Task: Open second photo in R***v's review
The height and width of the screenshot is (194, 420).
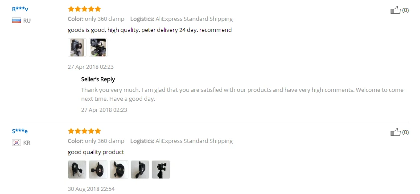Action: coord(98,48)
